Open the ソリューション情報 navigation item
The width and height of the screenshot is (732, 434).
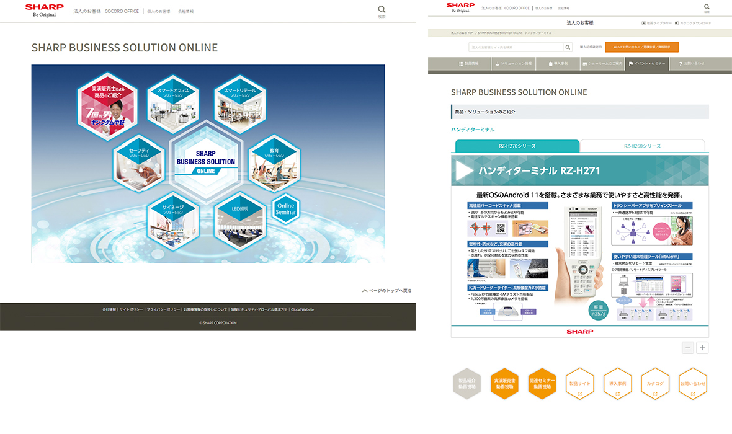514,63
